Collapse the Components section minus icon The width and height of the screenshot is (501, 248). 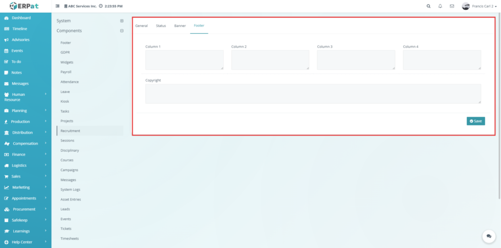coord(122,31)
